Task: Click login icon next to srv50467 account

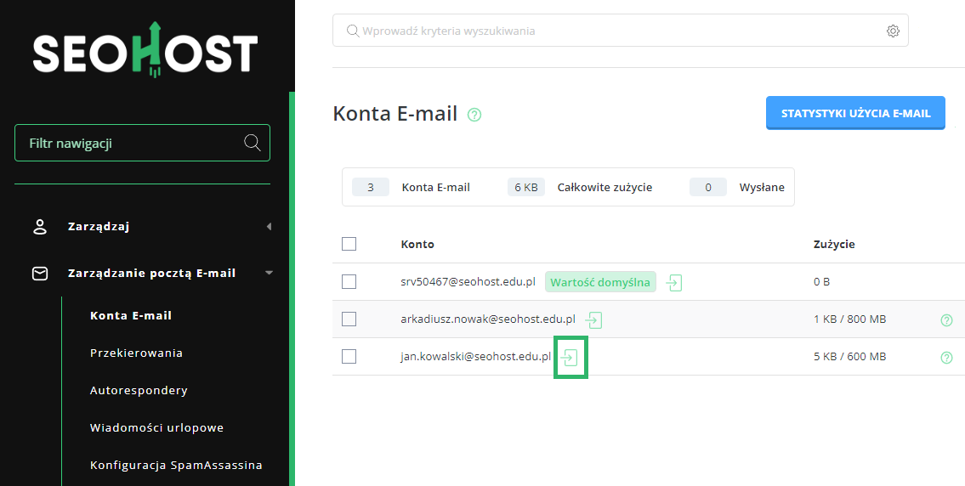Action: click(x=674, y=283)
